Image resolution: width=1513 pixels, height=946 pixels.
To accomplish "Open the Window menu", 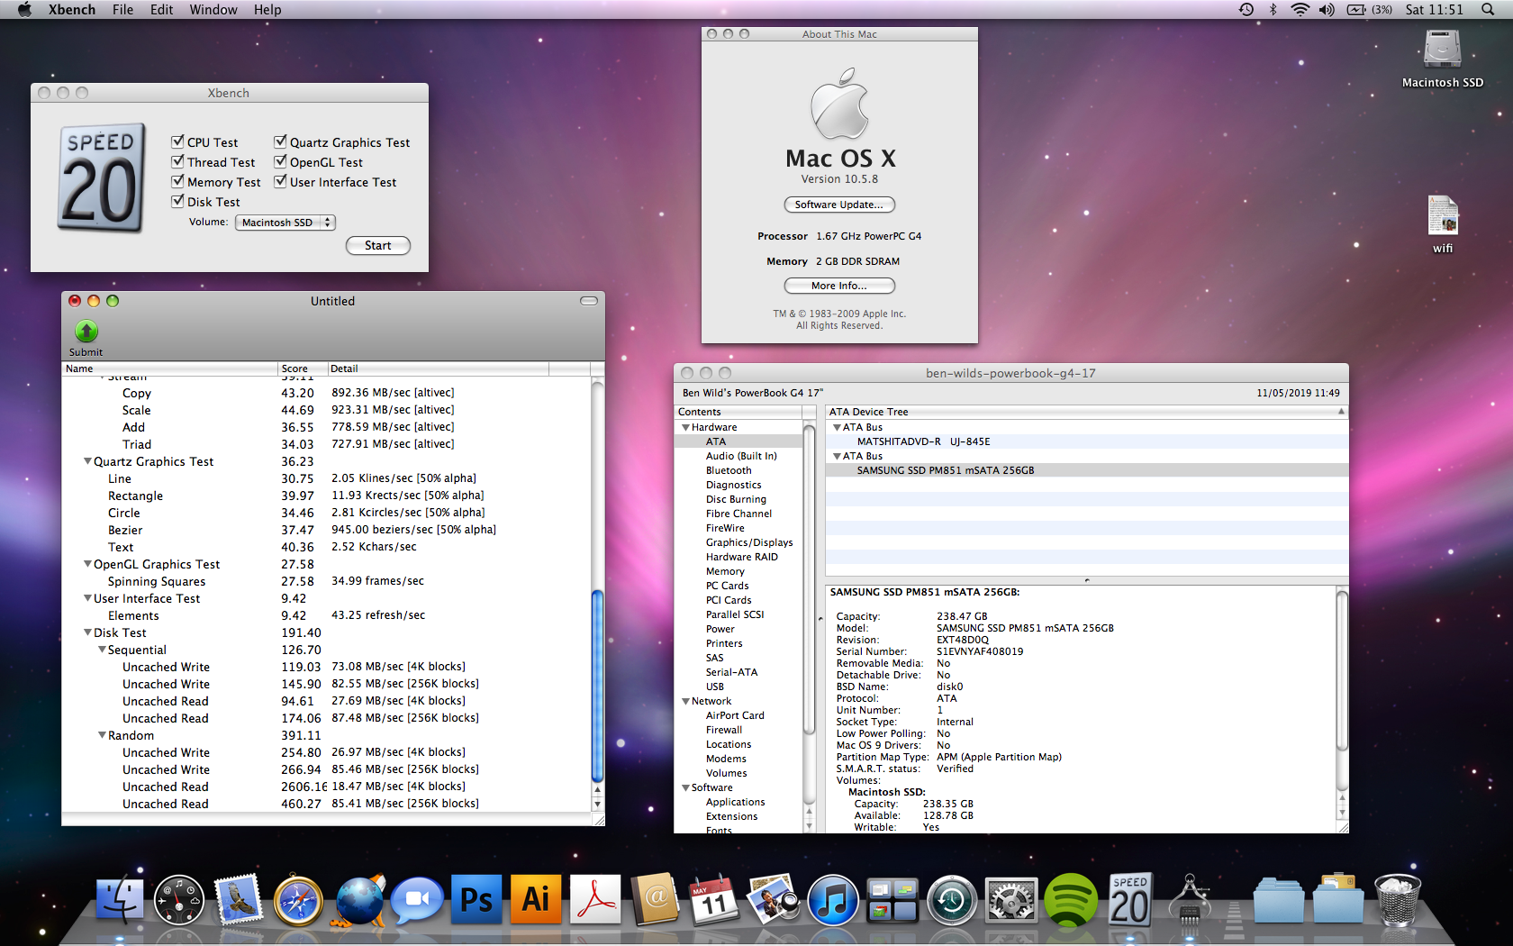I will (x=213, y=10).
